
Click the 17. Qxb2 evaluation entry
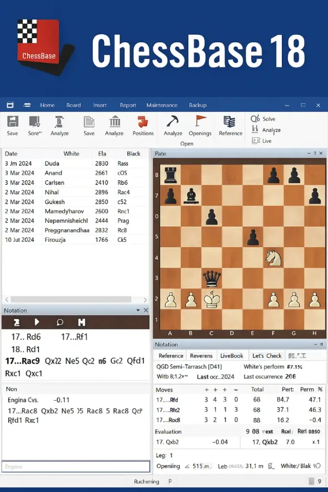click(x=168, y=442)
